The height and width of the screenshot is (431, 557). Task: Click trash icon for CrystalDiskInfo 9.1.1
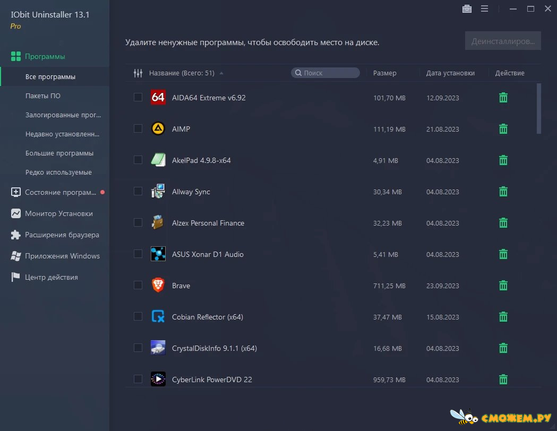[503, 348]
